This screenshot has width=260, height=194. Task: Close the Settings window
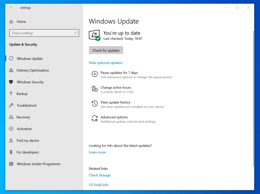tap(248, 8)
